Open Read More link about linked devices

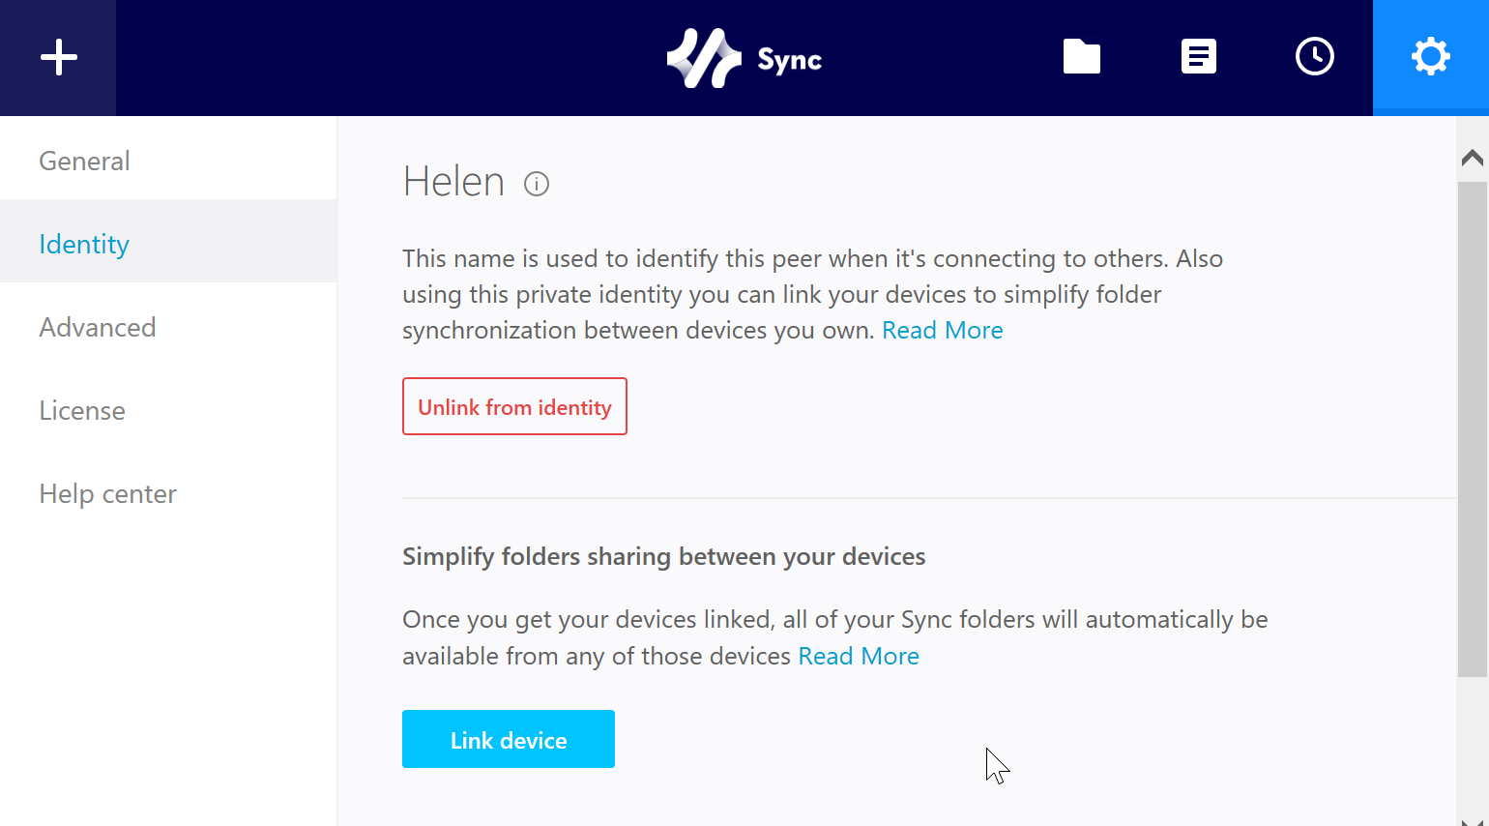(x=859, y=656)
